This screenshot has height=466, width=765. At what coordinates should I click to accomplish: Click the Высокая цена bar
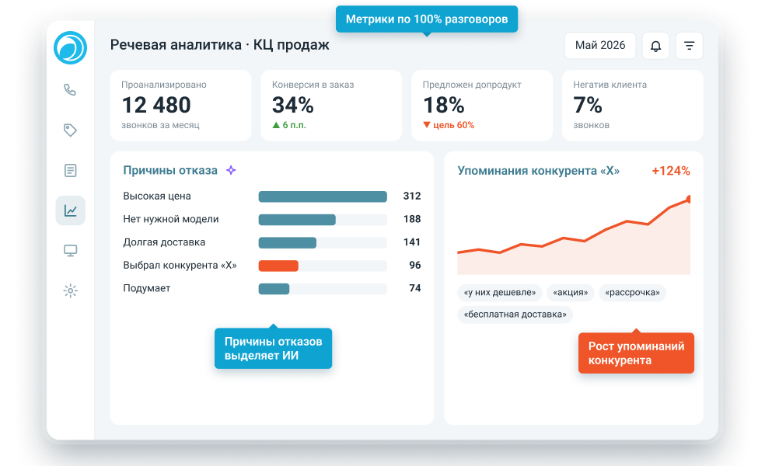coord(323,196)
